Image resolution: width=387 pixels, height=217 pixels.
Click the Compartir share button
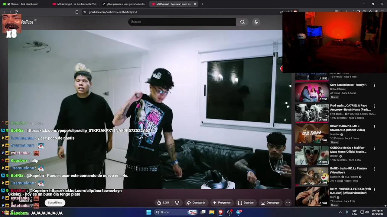196,203
